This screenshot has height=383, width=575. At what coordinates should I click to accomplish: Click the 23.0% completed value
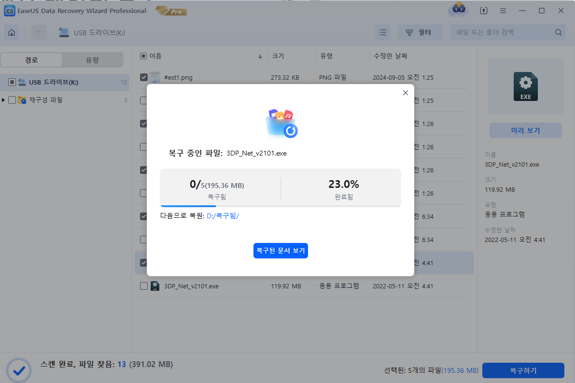pos(344,184)
